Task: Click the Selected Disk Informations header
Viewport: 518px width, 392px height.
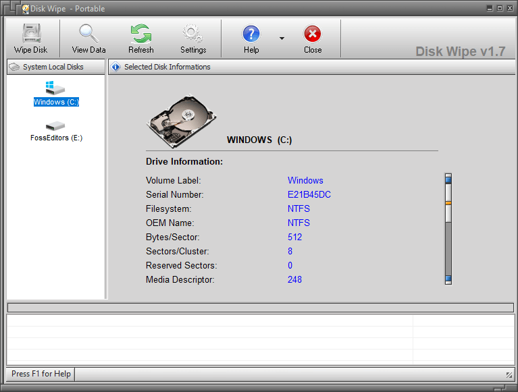Action: pos(167,67)
